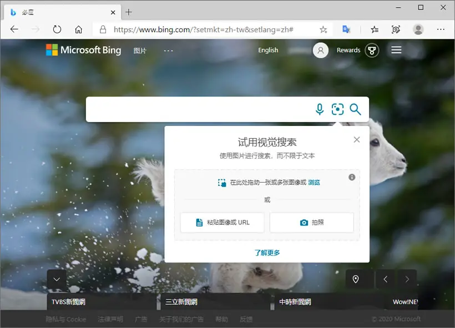Open the 图片 images tab
Screen dimensions: 455x328
tap(140, 51)
